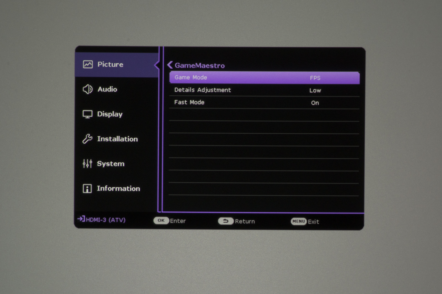442x294 pixels.
Task: Open the Display menu tab
Action: (117, 114)
